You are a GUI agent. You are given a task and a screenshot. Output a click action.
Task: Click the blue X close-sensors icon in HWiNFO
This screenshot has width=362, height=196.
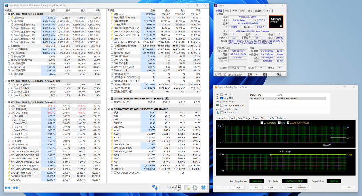tap(203, 187)
